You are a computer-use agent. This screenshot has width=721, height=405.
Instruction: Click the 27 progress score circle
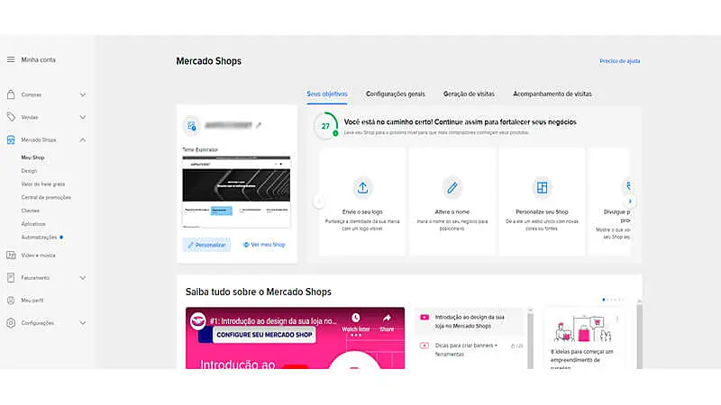pyautogui.click(x=325, y=126)
